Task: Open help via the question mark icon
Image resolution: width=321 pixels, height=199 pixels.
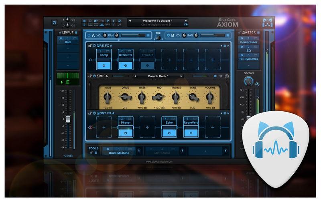Action: click(108, 21)
